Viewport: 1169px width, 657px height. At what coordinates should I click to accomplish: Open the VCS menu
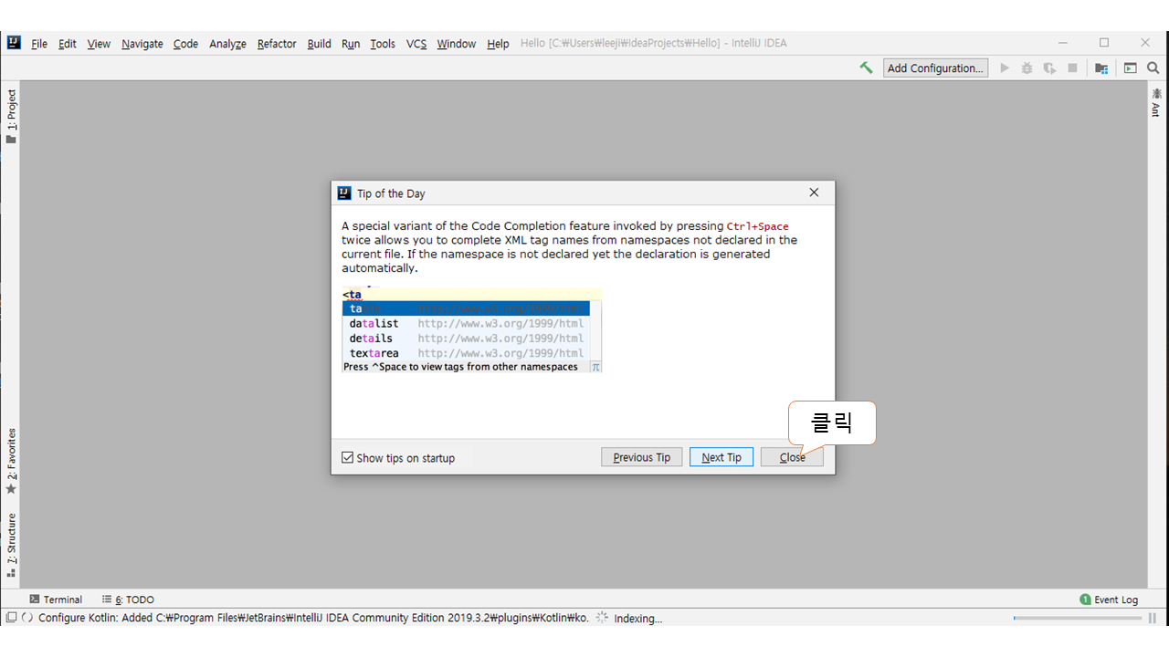[416, 44]
